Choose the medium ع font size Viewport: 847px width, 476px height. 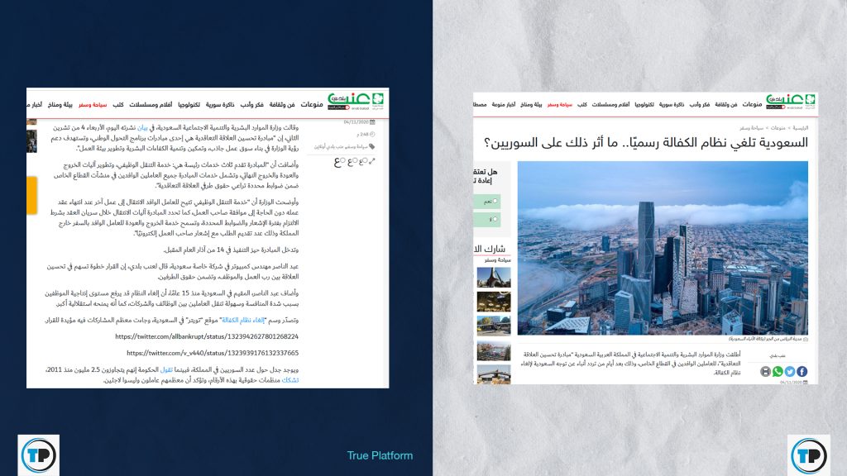click(x=352, y=161)
